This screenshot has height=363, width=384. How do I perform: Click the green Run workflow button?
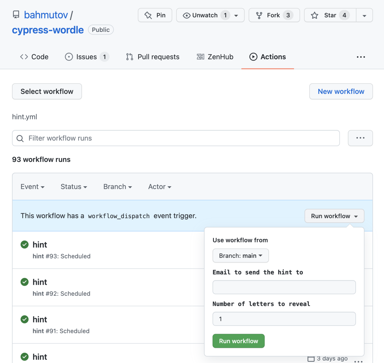point(238,341)
